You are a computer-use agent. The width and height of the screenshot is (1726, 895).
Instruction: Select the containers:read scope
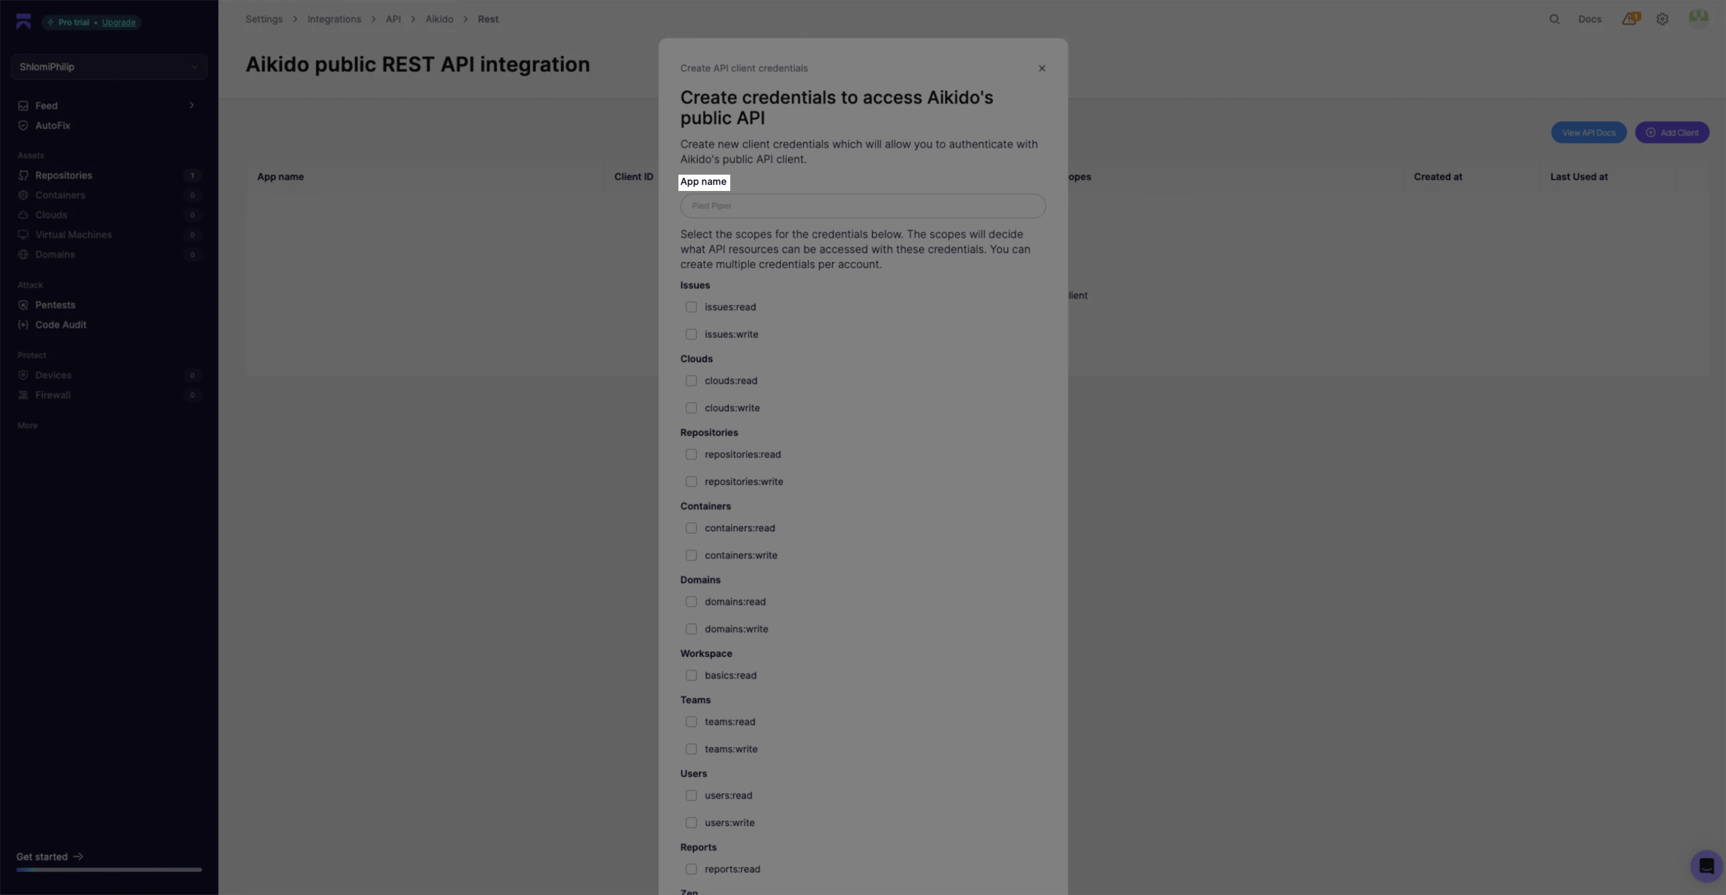point(691,528)
